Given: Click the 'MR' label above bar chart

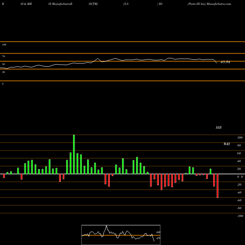Looking at the screenshot, I should point(219,127).
